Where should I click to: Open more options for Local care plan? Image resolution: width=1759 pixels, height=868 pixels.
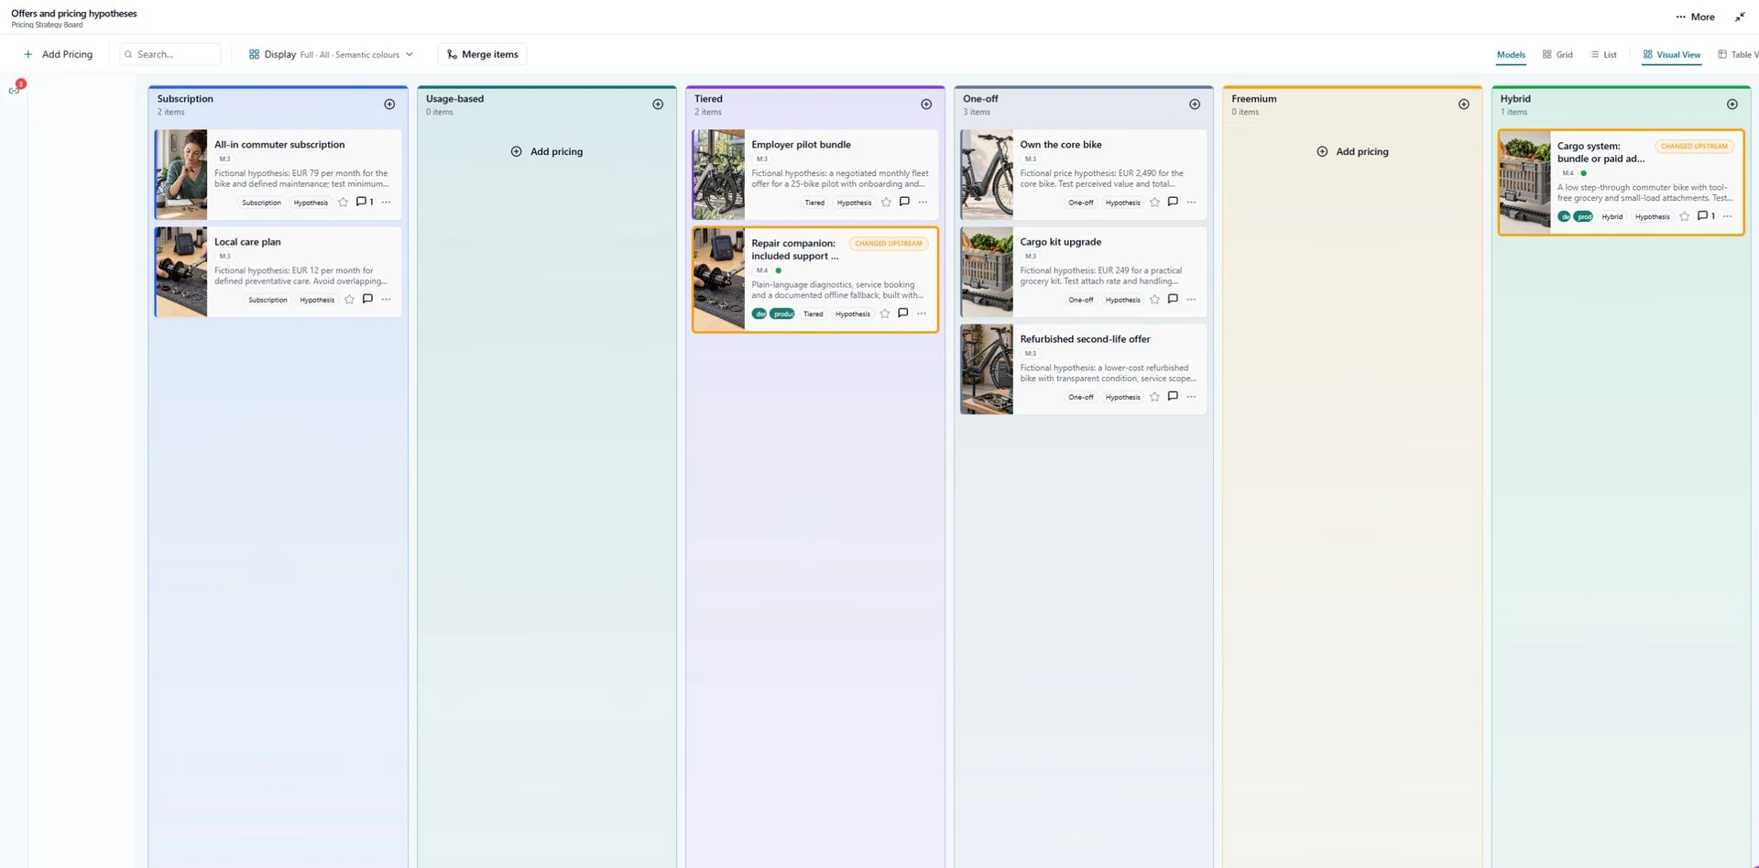tap(386, 300)
